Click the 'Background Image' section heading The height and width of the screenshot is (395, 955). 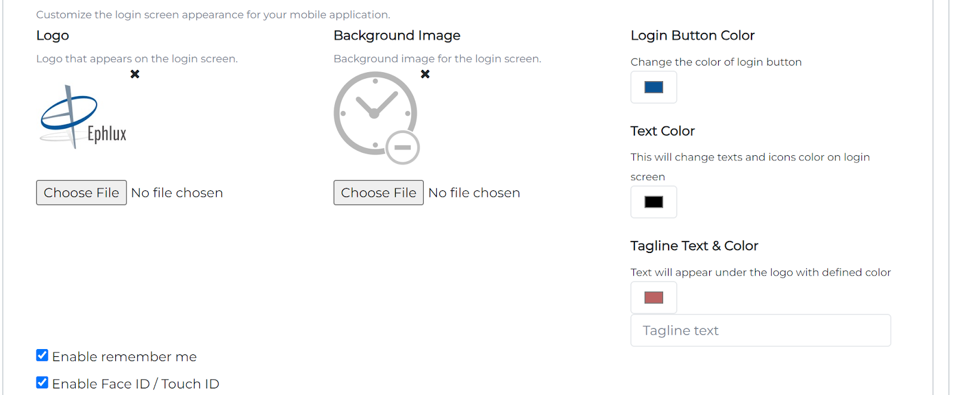397,36
